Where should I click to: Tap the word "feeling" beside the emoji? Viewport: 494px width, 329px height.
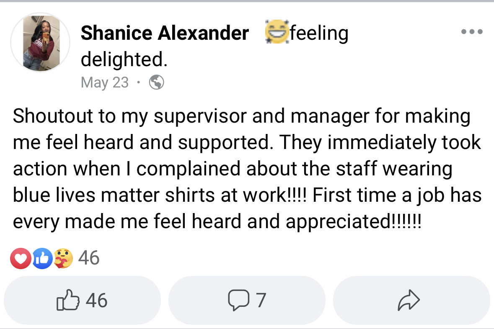(319, 33)
